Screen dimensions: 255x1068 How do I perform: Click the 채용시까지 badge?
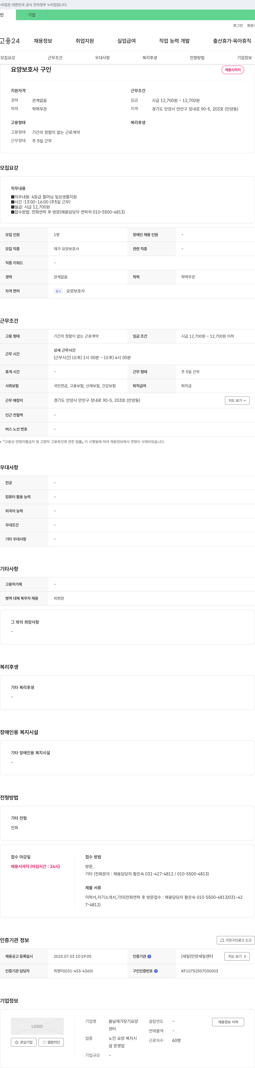pos(233,70)
